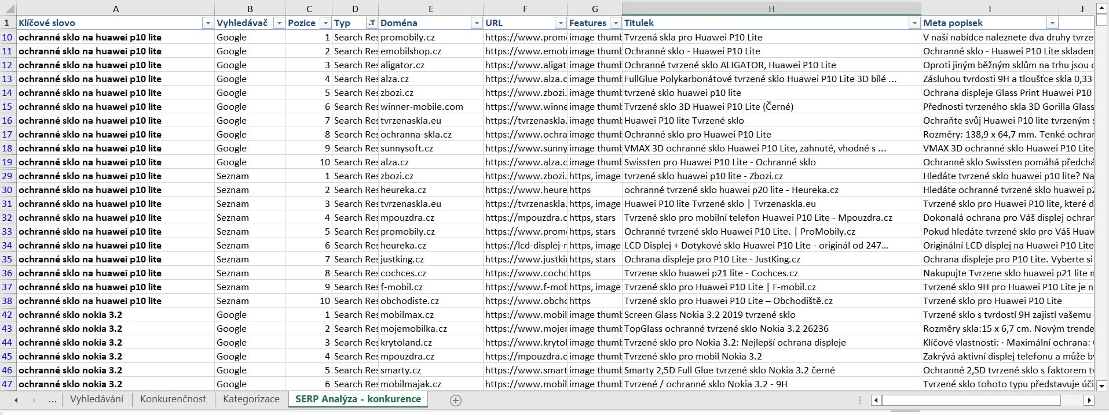Open the Meta popisek filter dropdown
Screen dimensions: 1109x415
tap(1052, 23)
